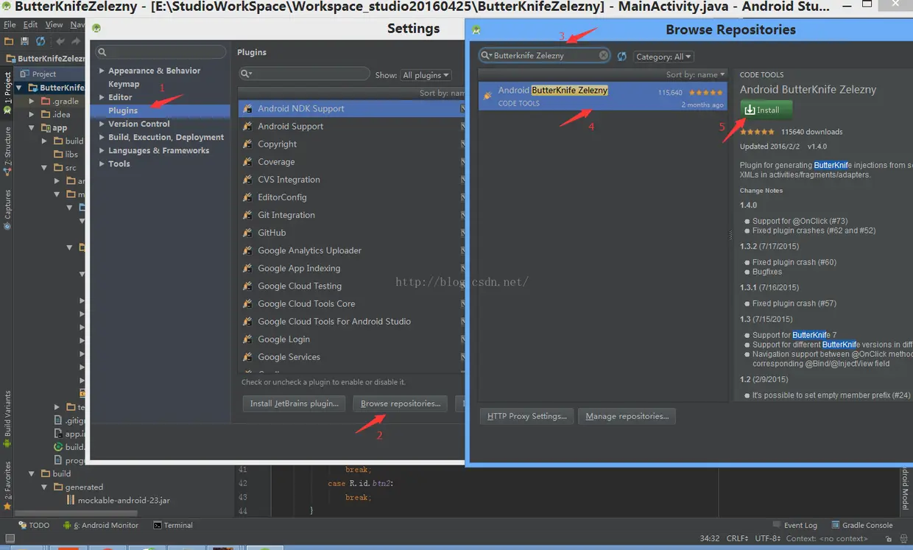Click the repository search field containing Butterknife Zelezny
Viewport: 913px width, 550px height.
[544, 55]
